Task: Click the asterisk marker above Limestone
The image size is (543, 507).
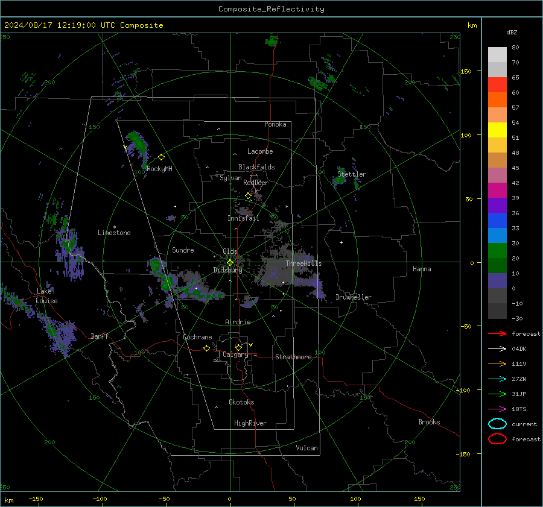Action: click(114, 227)
